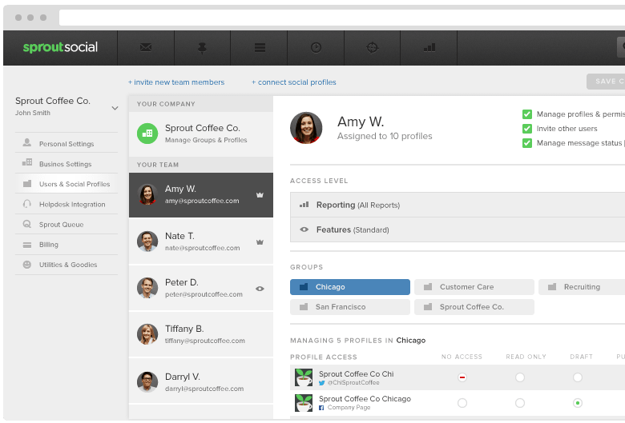The image size is (625, 423).
Task: Click the Sprout Social logo
Action: (x=60, y=47)
